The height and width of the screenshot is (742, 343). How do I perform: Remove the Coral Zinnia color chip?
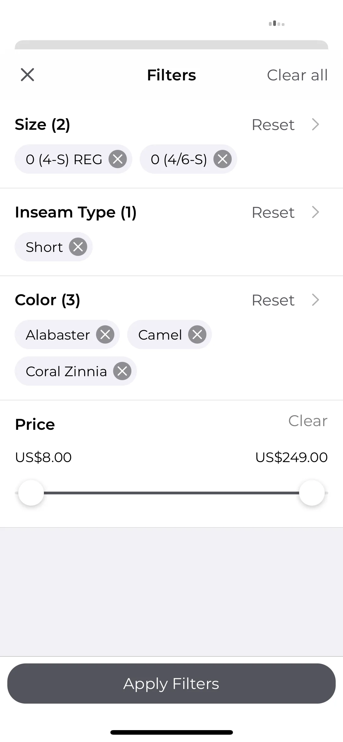tap(122, 371)
